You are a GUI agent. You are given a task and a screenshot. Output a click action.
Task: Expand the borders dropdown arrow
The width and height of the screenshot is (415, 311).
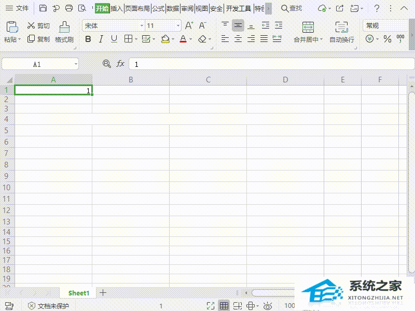click(x=136, y=39)
